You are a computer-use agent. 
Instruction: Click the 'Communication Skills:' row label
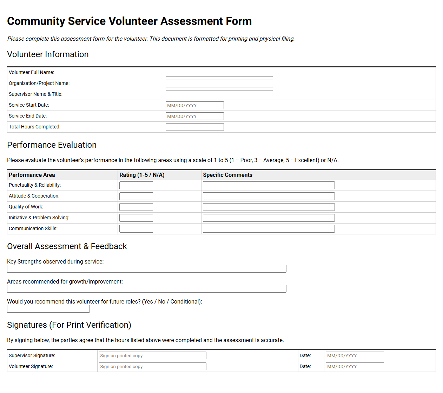[x=33, y=228]
